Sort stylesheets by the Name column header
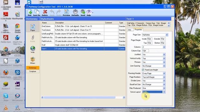The height and width of the screenshot is (112, 200). 47,23
